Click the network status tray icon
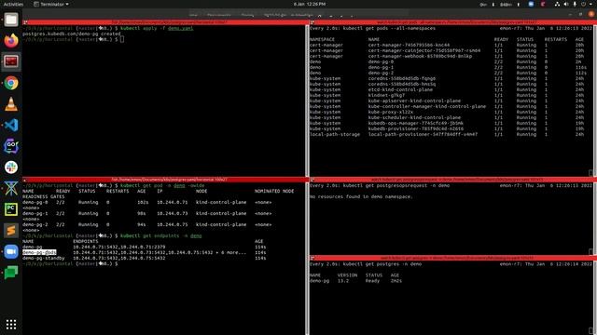Viewport: 597px width, 335px height. point(557,4)
